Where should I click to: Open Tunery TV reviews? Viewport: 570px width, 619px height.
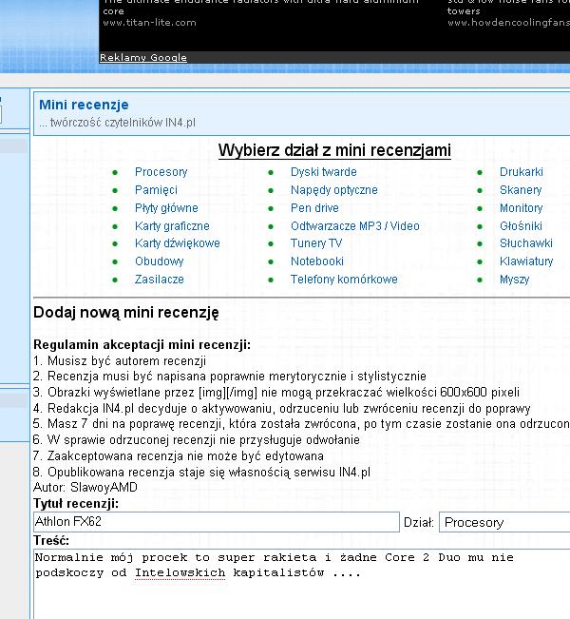[x=316, y=243]
